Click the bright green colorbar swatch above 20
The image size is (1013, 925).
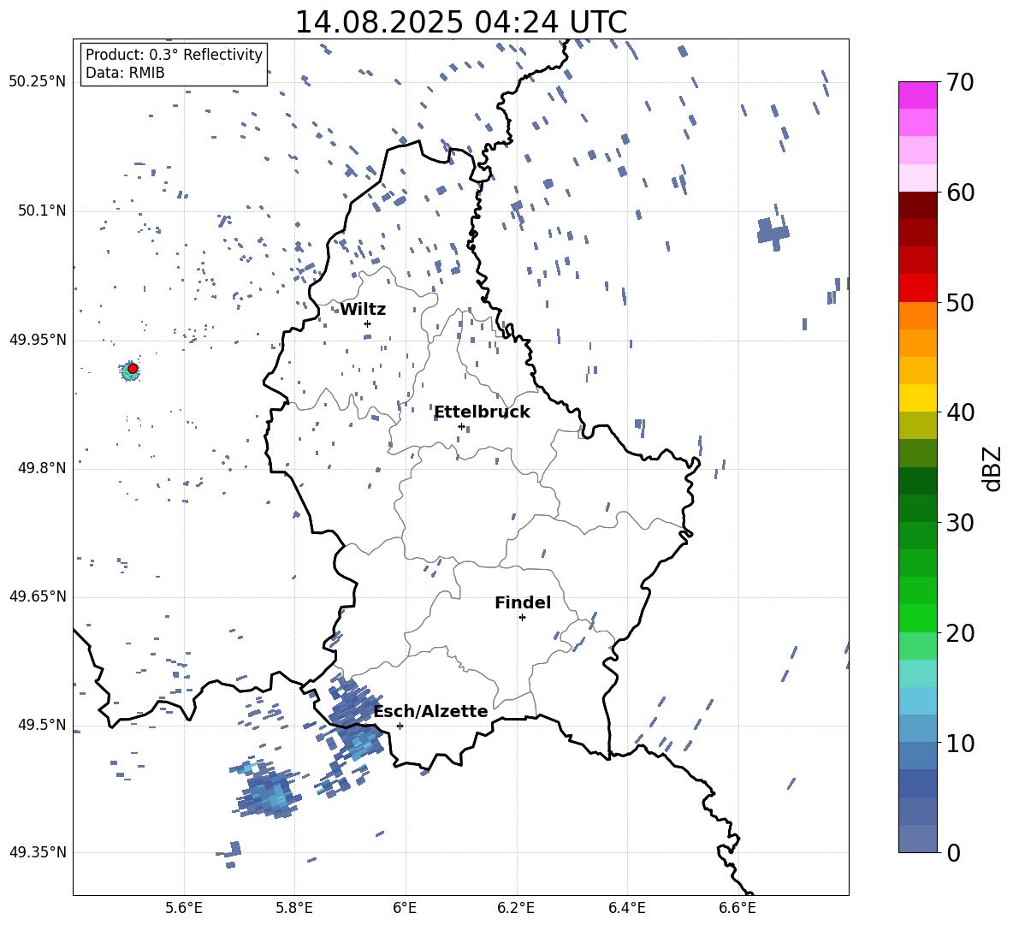click(x=917, y=618)
